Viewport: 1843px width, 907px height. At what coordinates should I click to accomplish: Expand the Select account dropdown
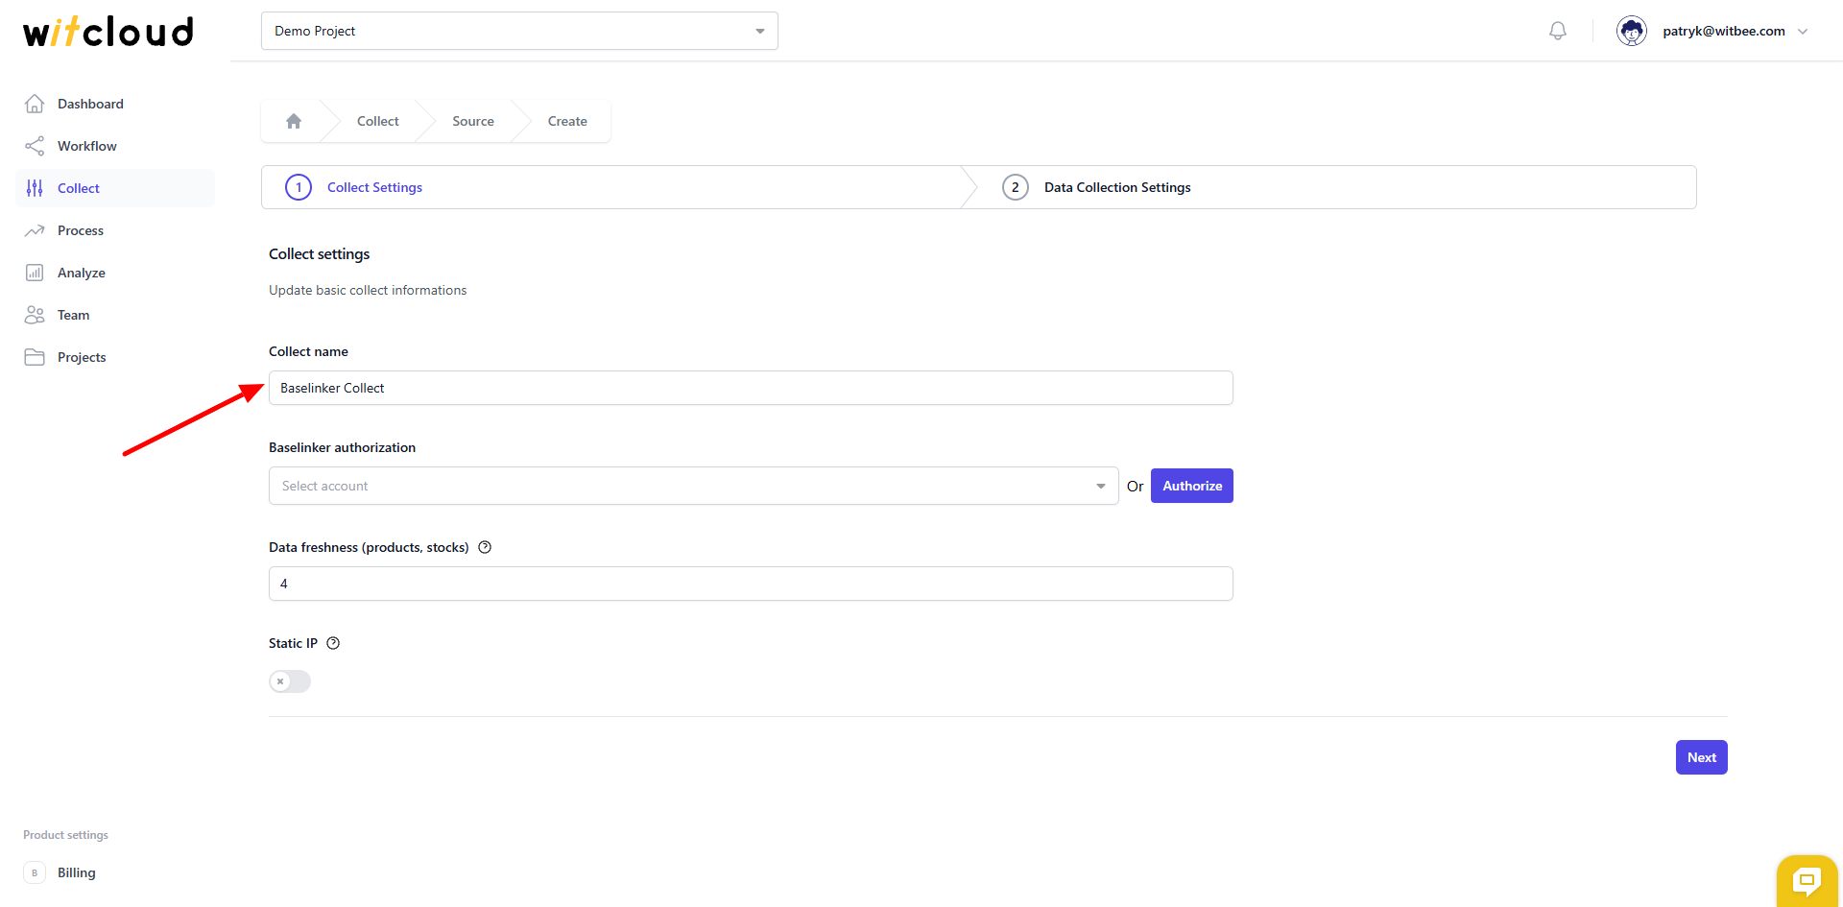pos(693,486)
